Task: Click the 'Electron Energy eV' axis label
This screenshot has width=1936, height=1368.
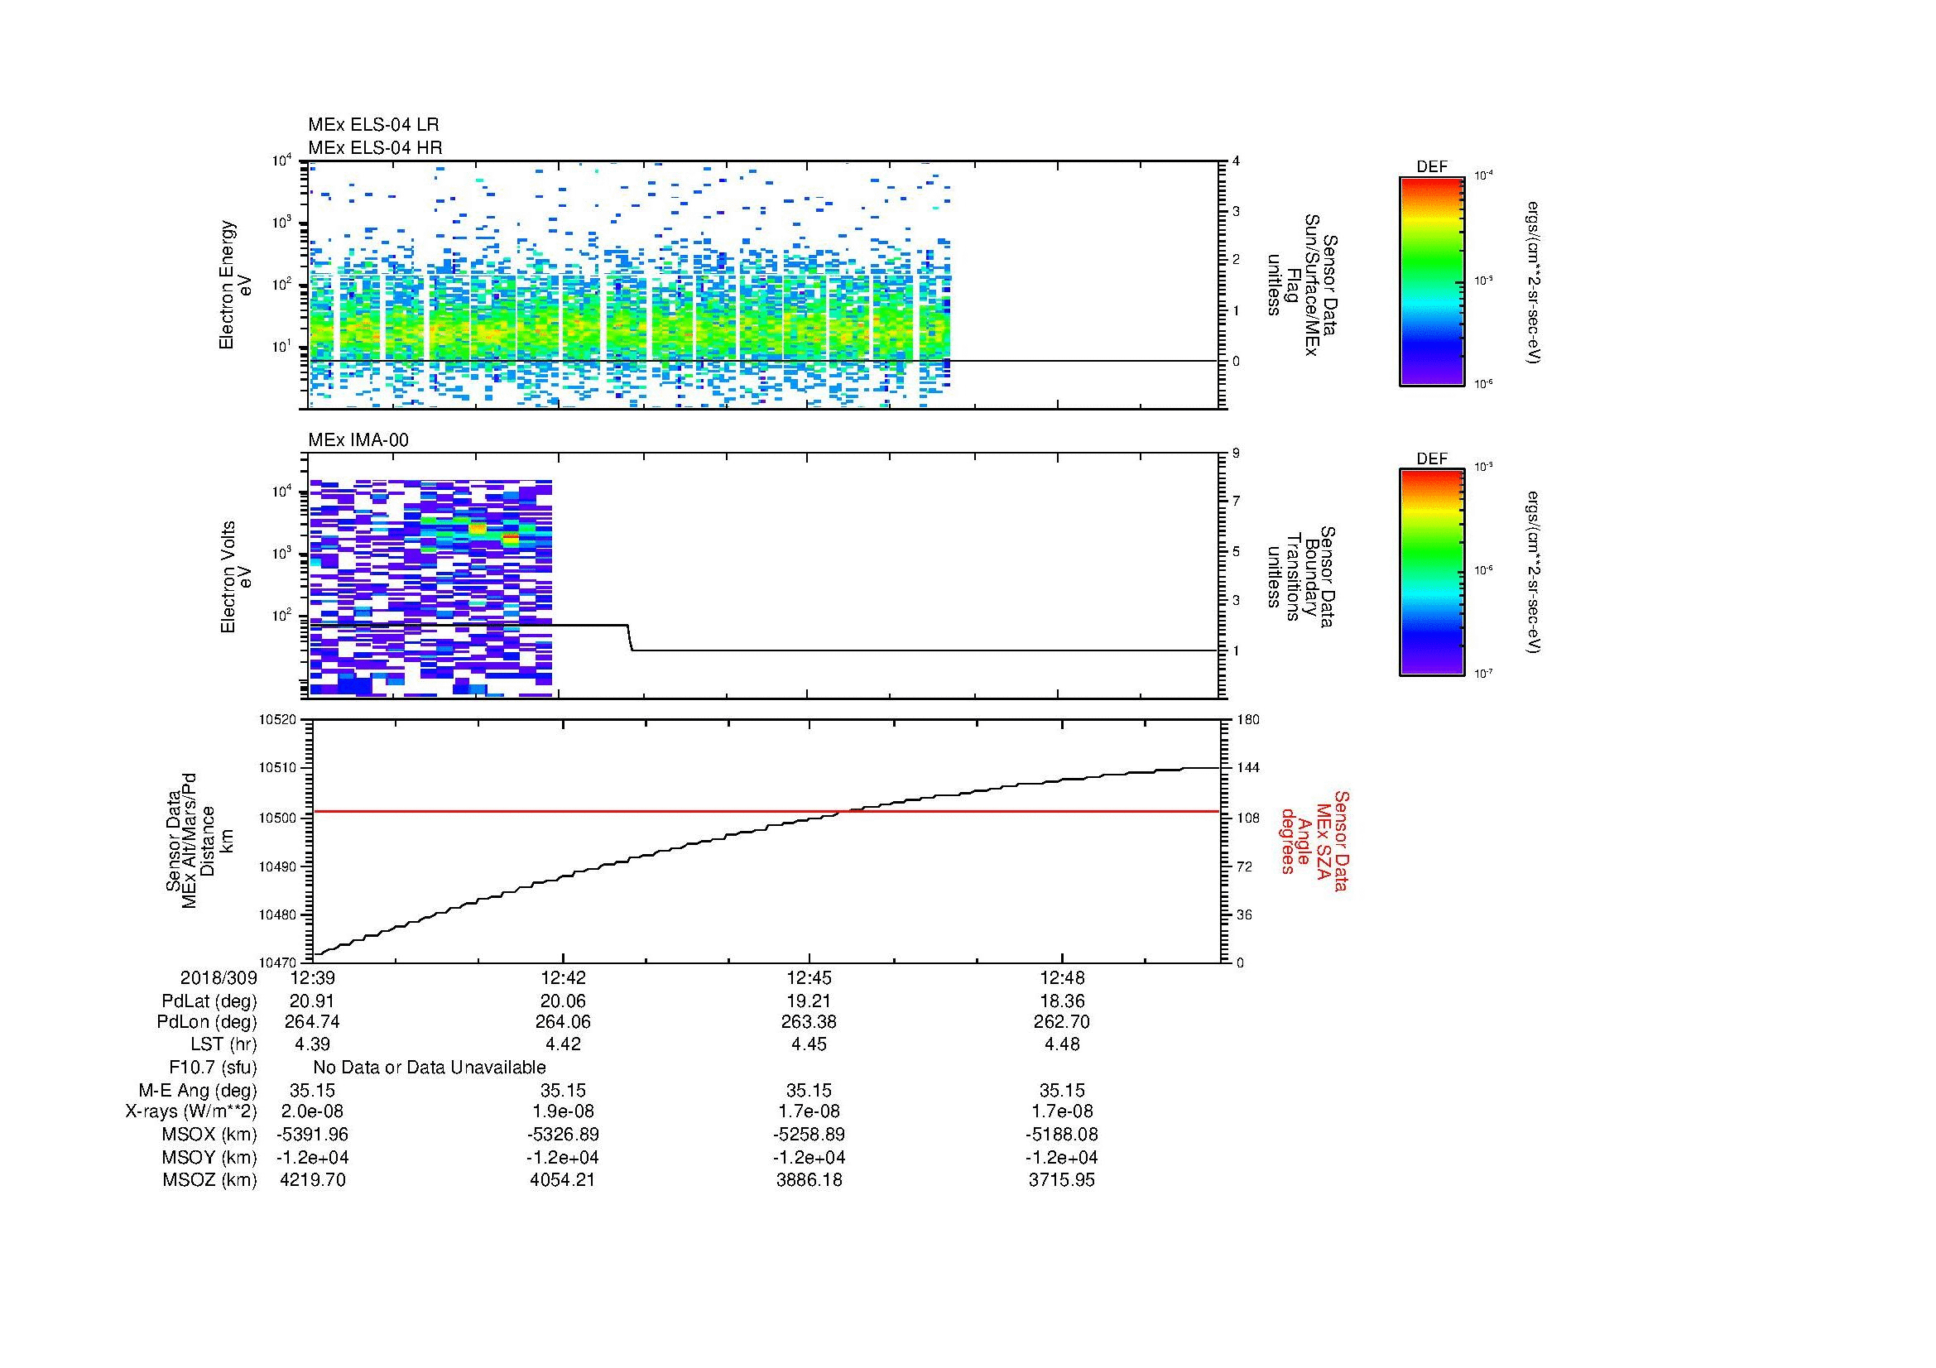Action: click(235, 285)
